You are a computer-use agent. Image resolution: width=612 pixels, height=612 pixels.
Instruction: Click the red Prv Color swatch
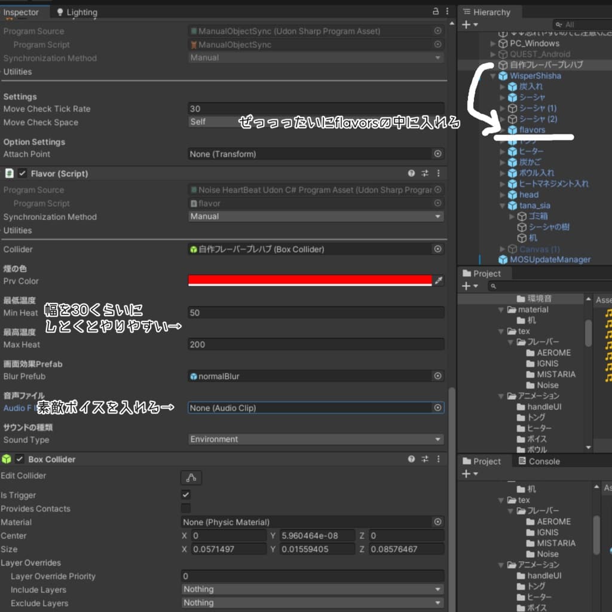pyautogui.click(x=310, y=280)
